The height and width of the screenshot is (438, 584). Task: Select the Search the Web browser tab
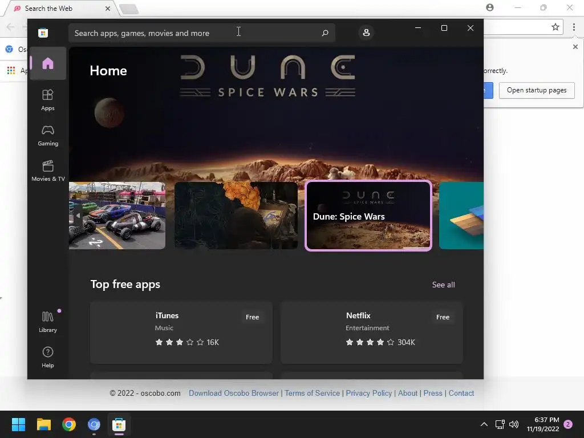coord(62,9)
